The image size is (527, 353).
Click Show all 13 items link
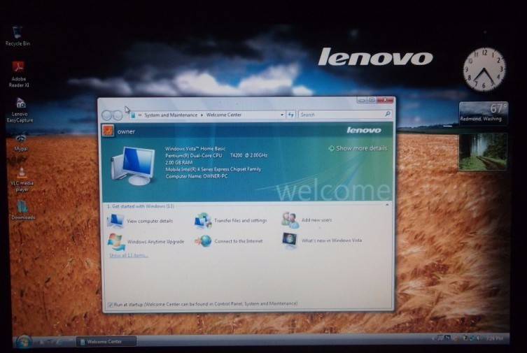point(128,255)
